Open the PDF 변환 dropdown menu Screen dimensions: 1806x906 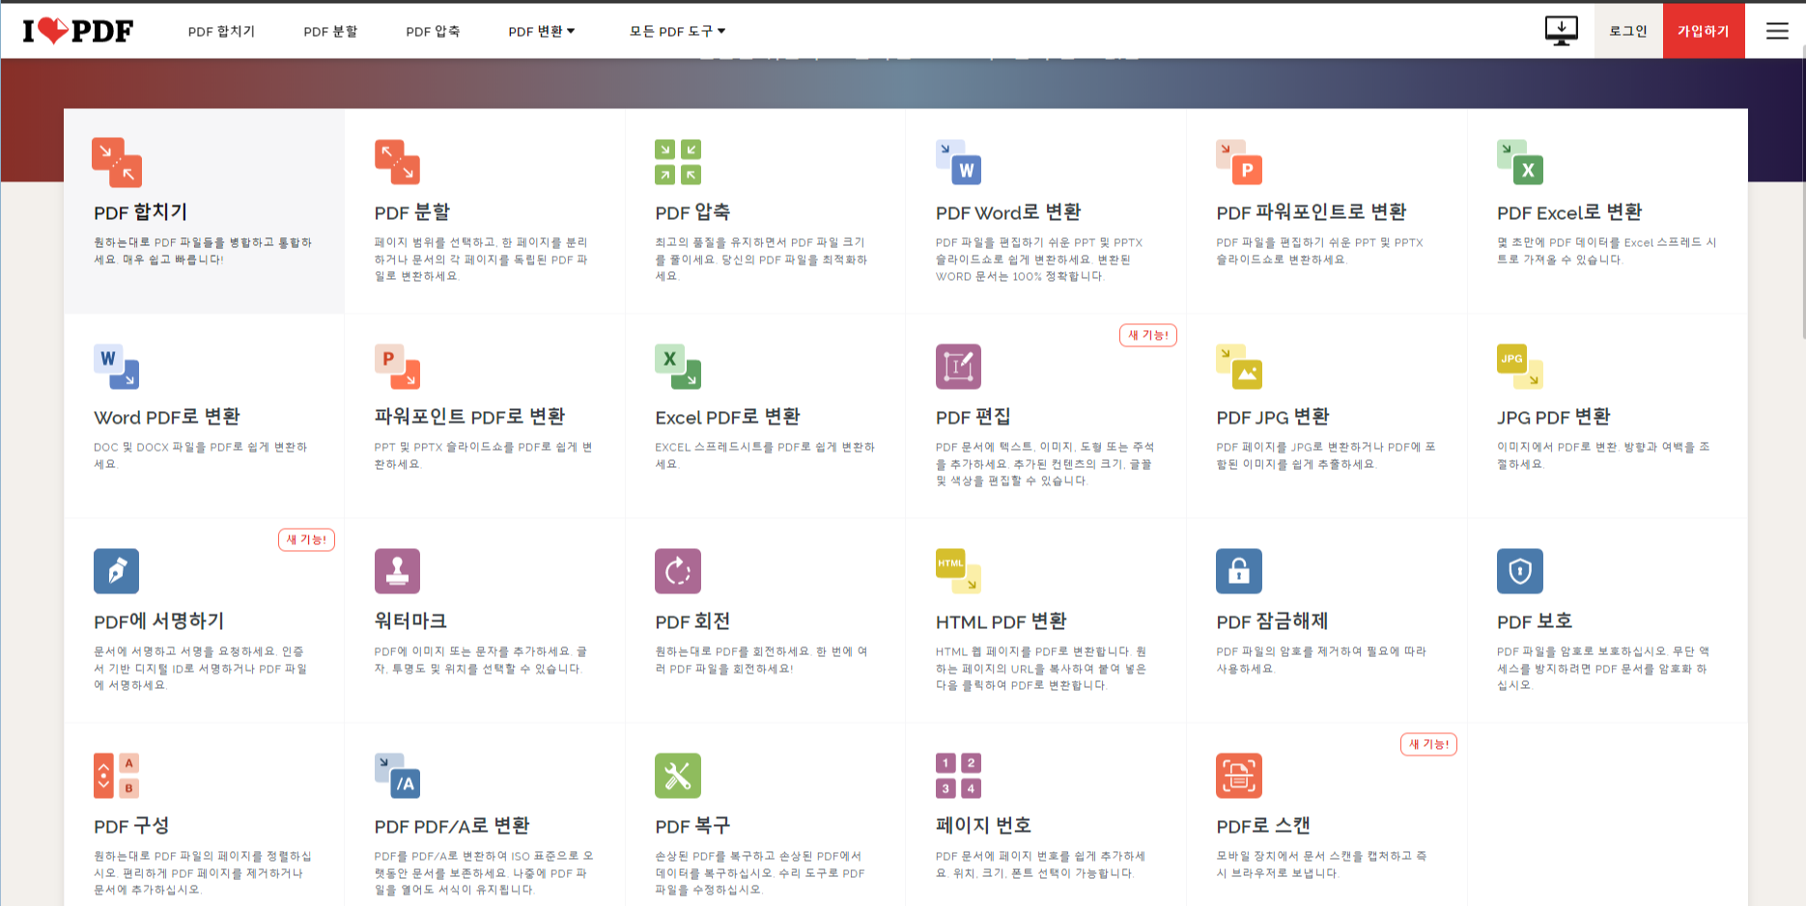[x=541, y=30]
